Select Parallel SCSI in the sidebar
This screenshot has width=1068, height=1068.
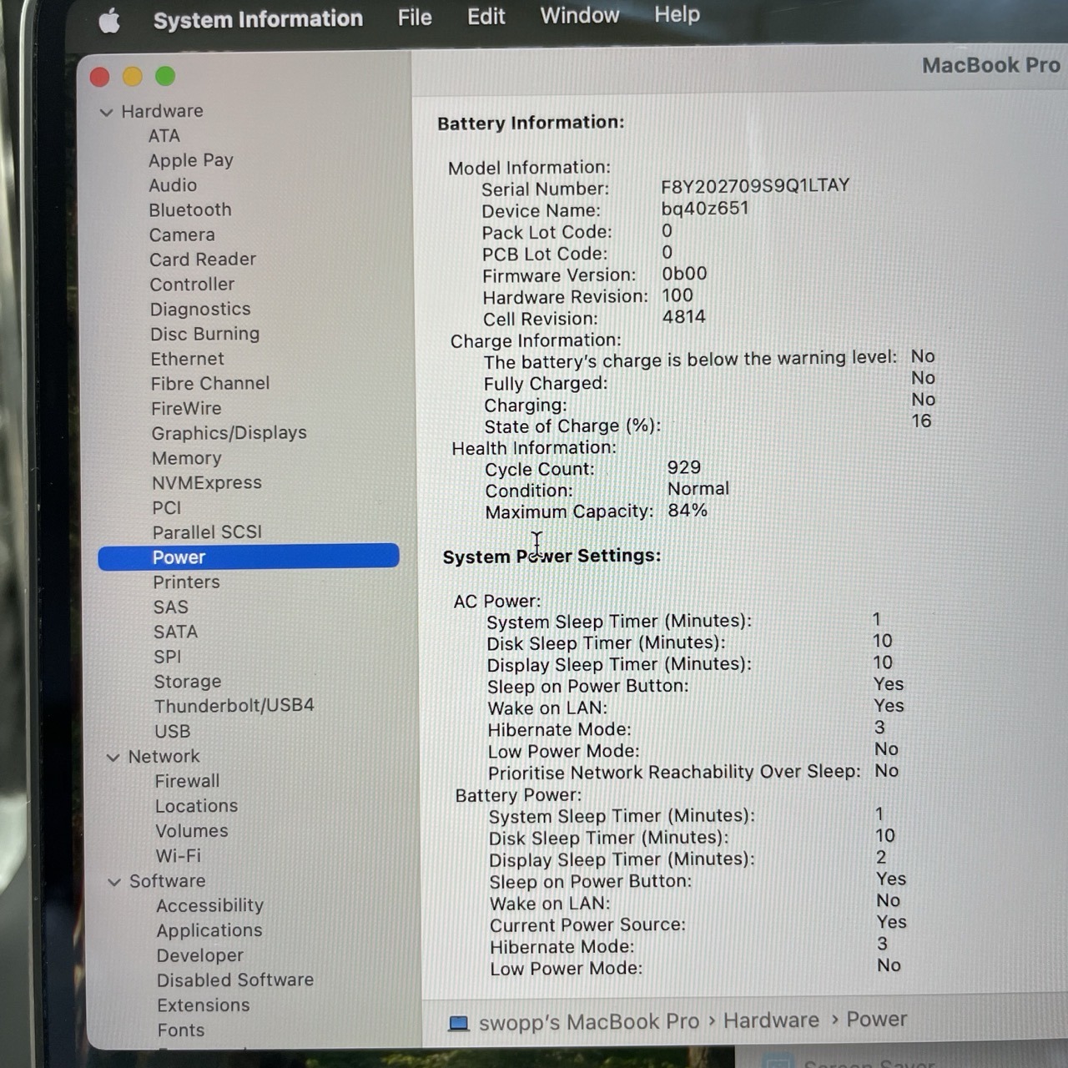(x=207, y=532)
